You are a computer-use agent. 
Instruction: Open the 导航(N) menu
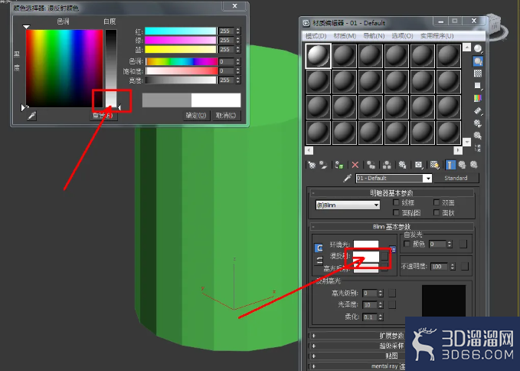(x=374, y=36)
